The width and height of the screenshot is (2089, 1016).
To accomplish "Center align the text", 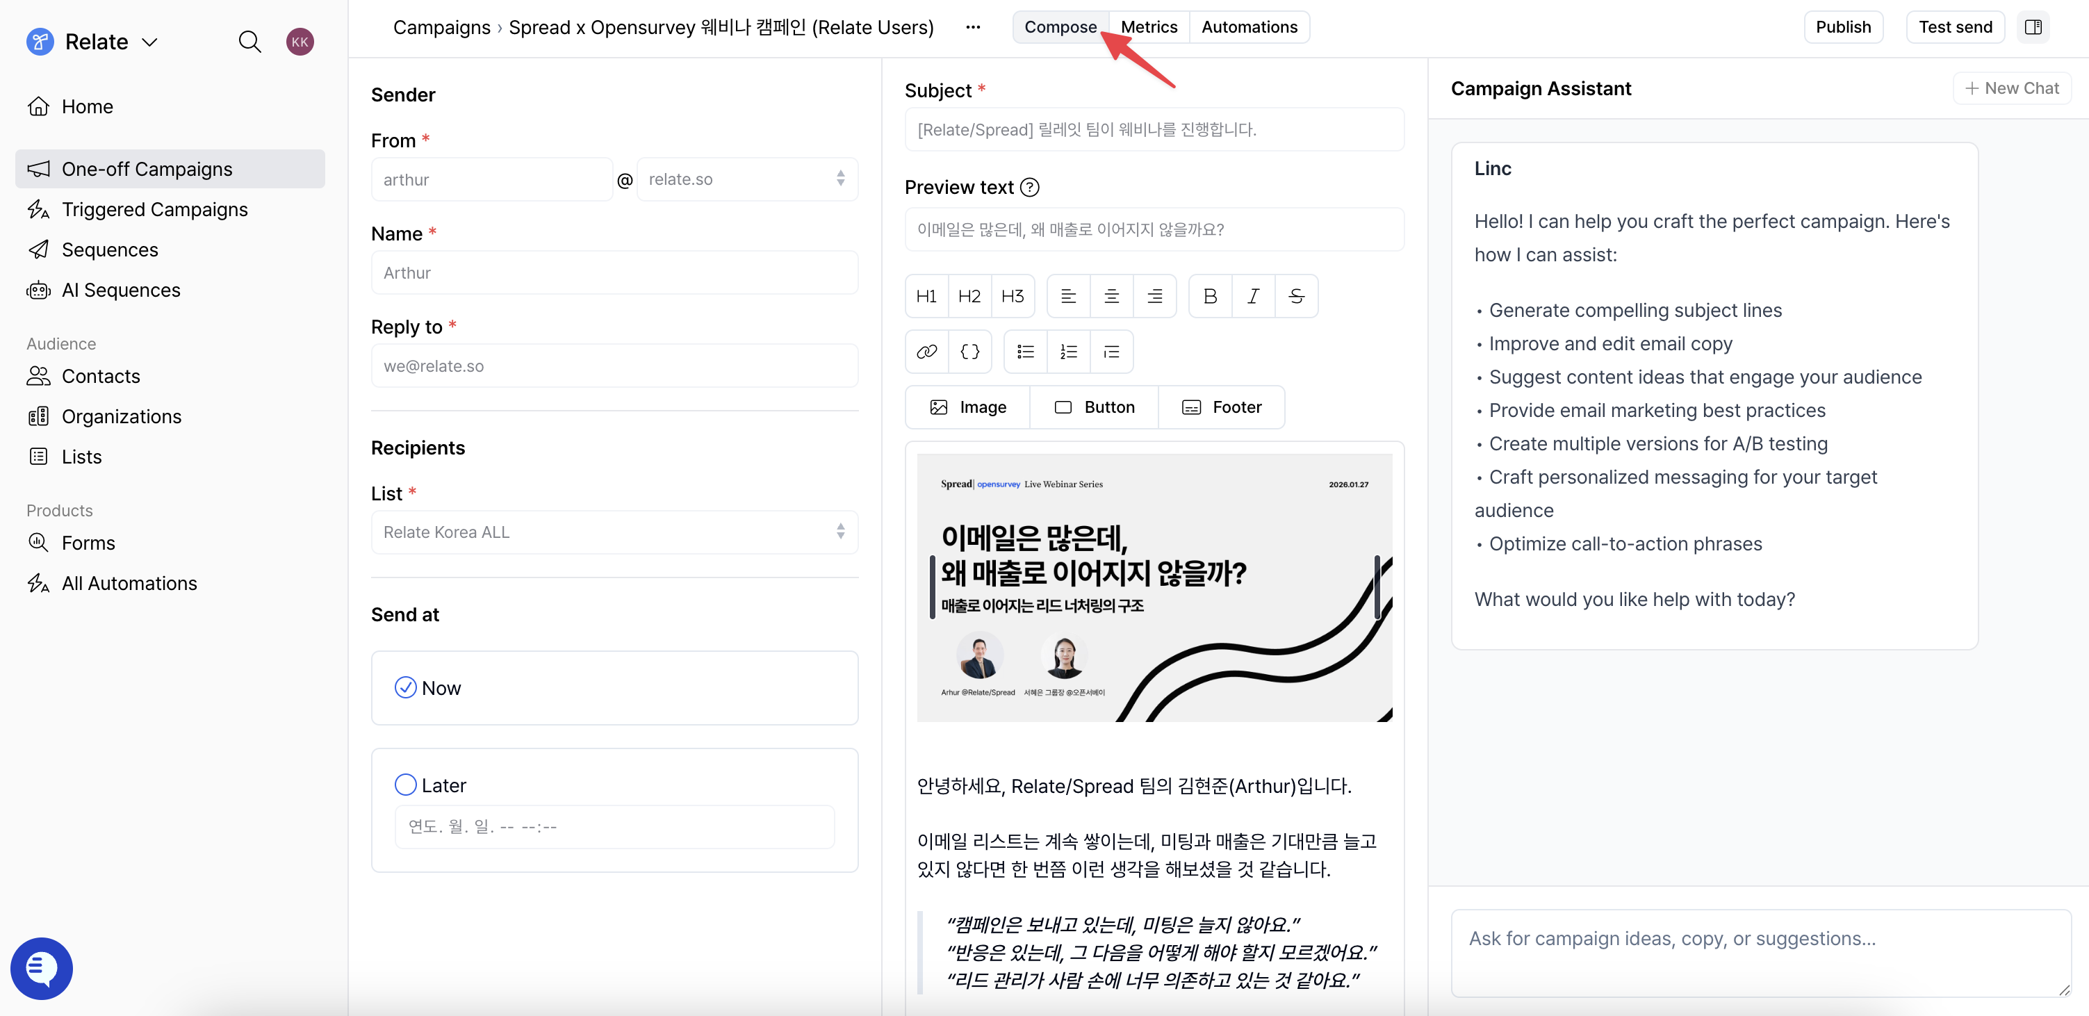I will [1111, 296].
